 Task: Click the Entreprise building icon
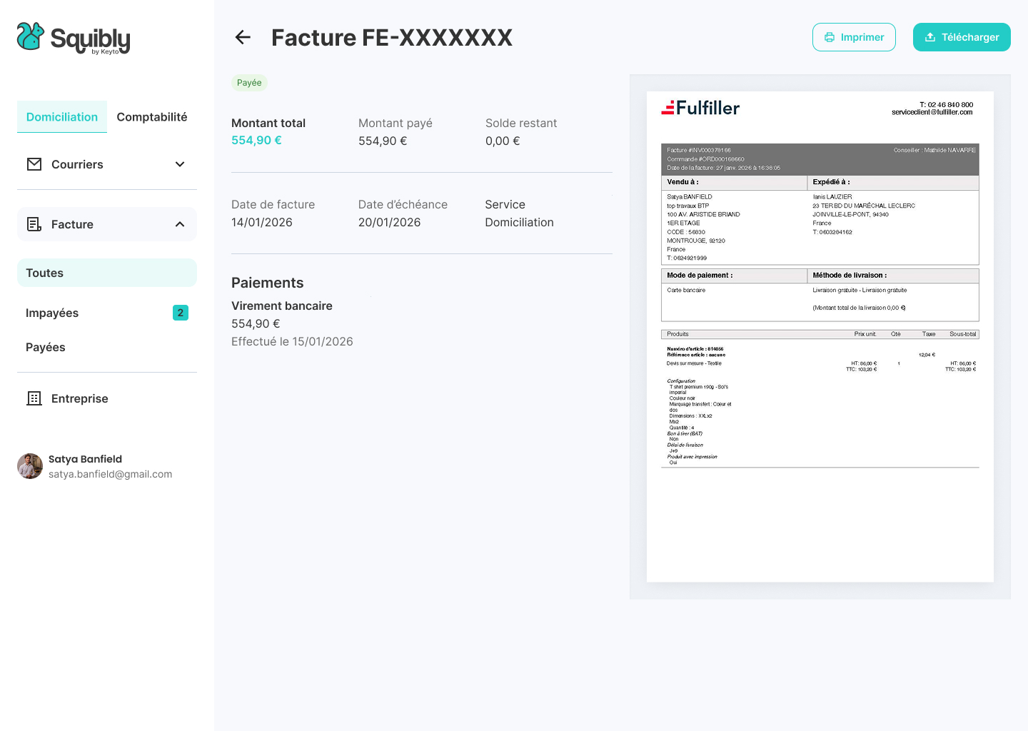click(34, 398)
